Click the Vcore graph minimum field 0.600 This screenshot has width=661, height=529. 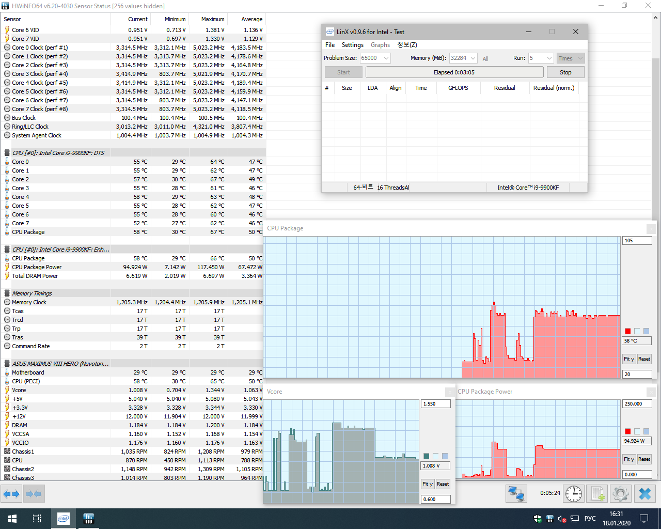point(436,500)
